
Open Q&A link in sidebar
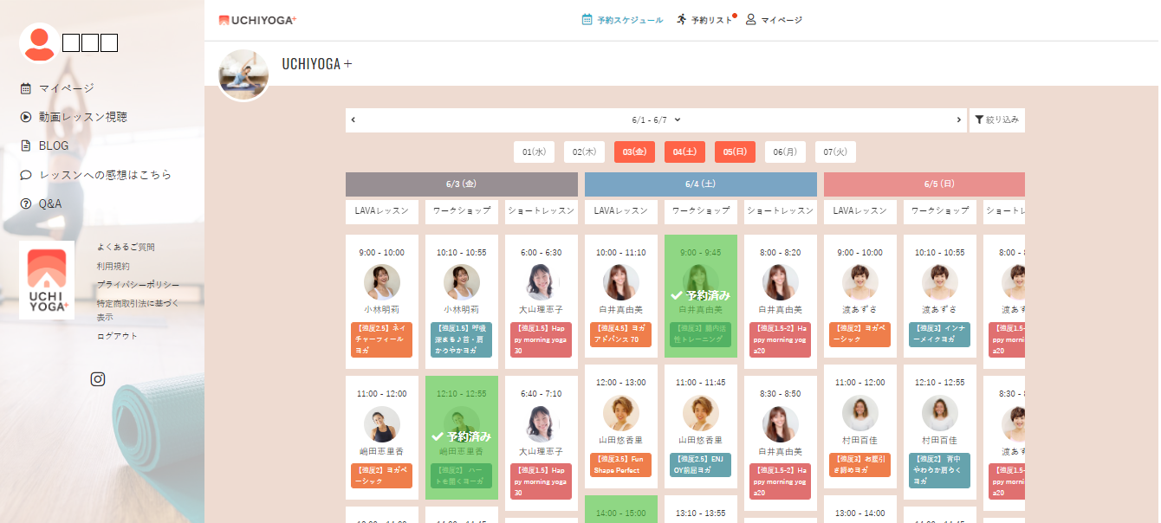point(50,203)
